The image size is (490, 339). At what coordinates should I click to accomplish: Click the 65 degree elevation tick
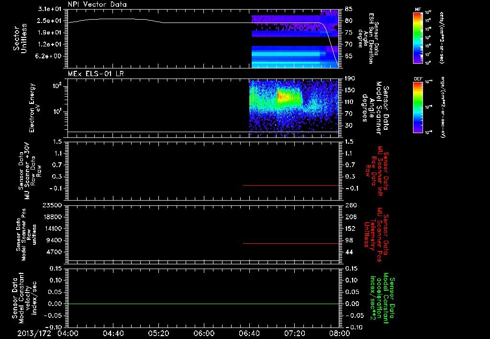click(349, 56)
